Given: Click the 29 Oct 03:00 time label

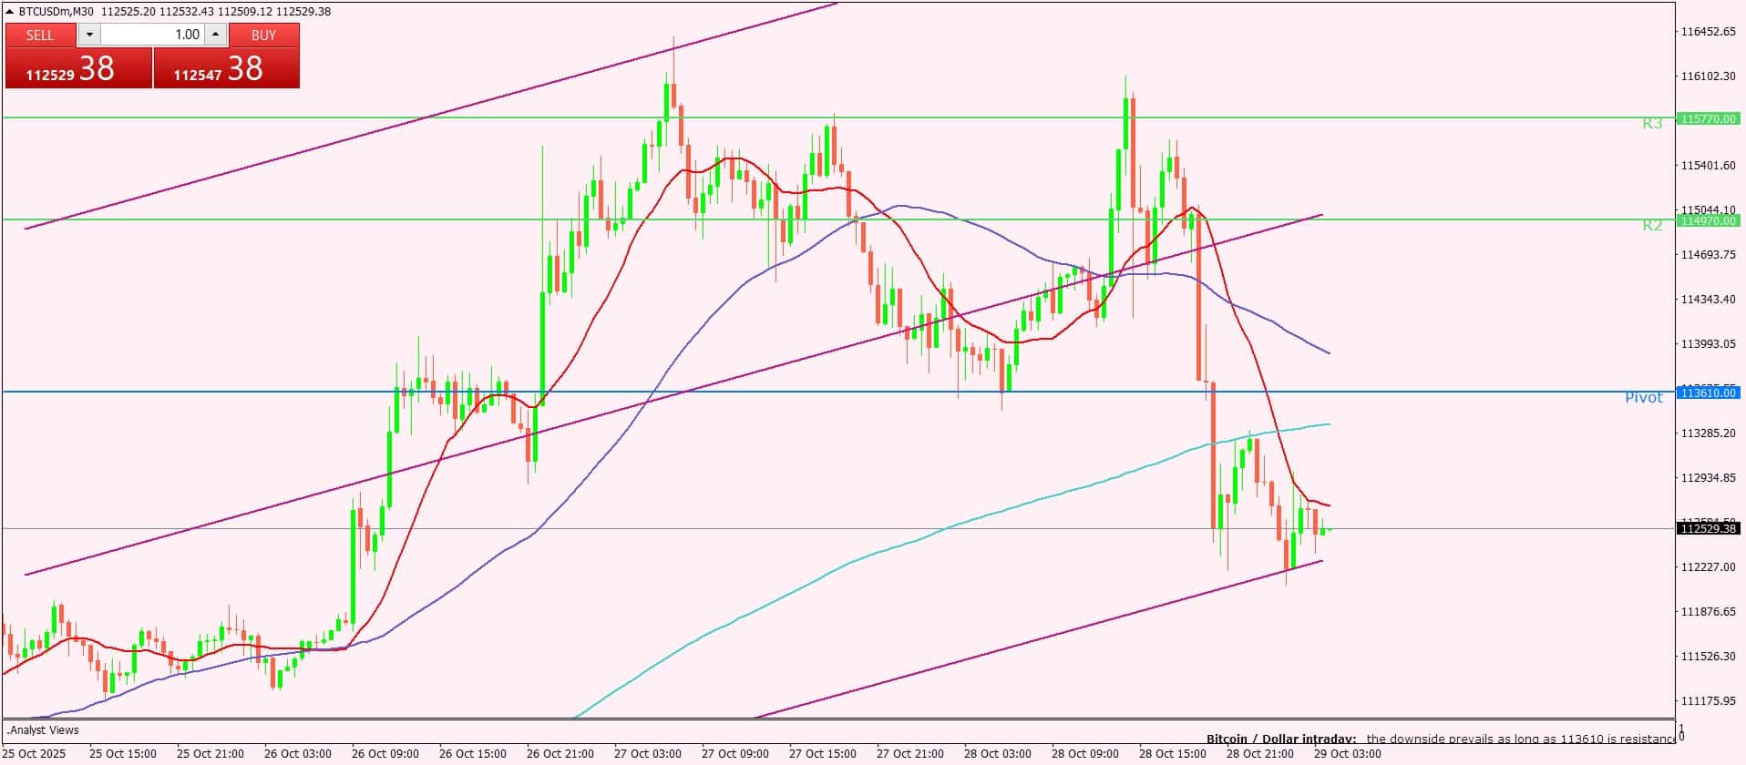Looking at the screenshot, I should (x=1348, y=754).
